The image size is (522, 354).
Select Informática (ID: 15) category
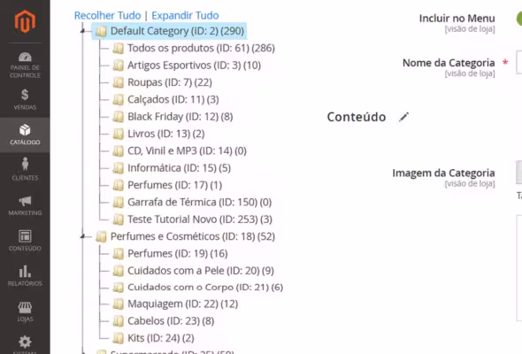(179, 168)
